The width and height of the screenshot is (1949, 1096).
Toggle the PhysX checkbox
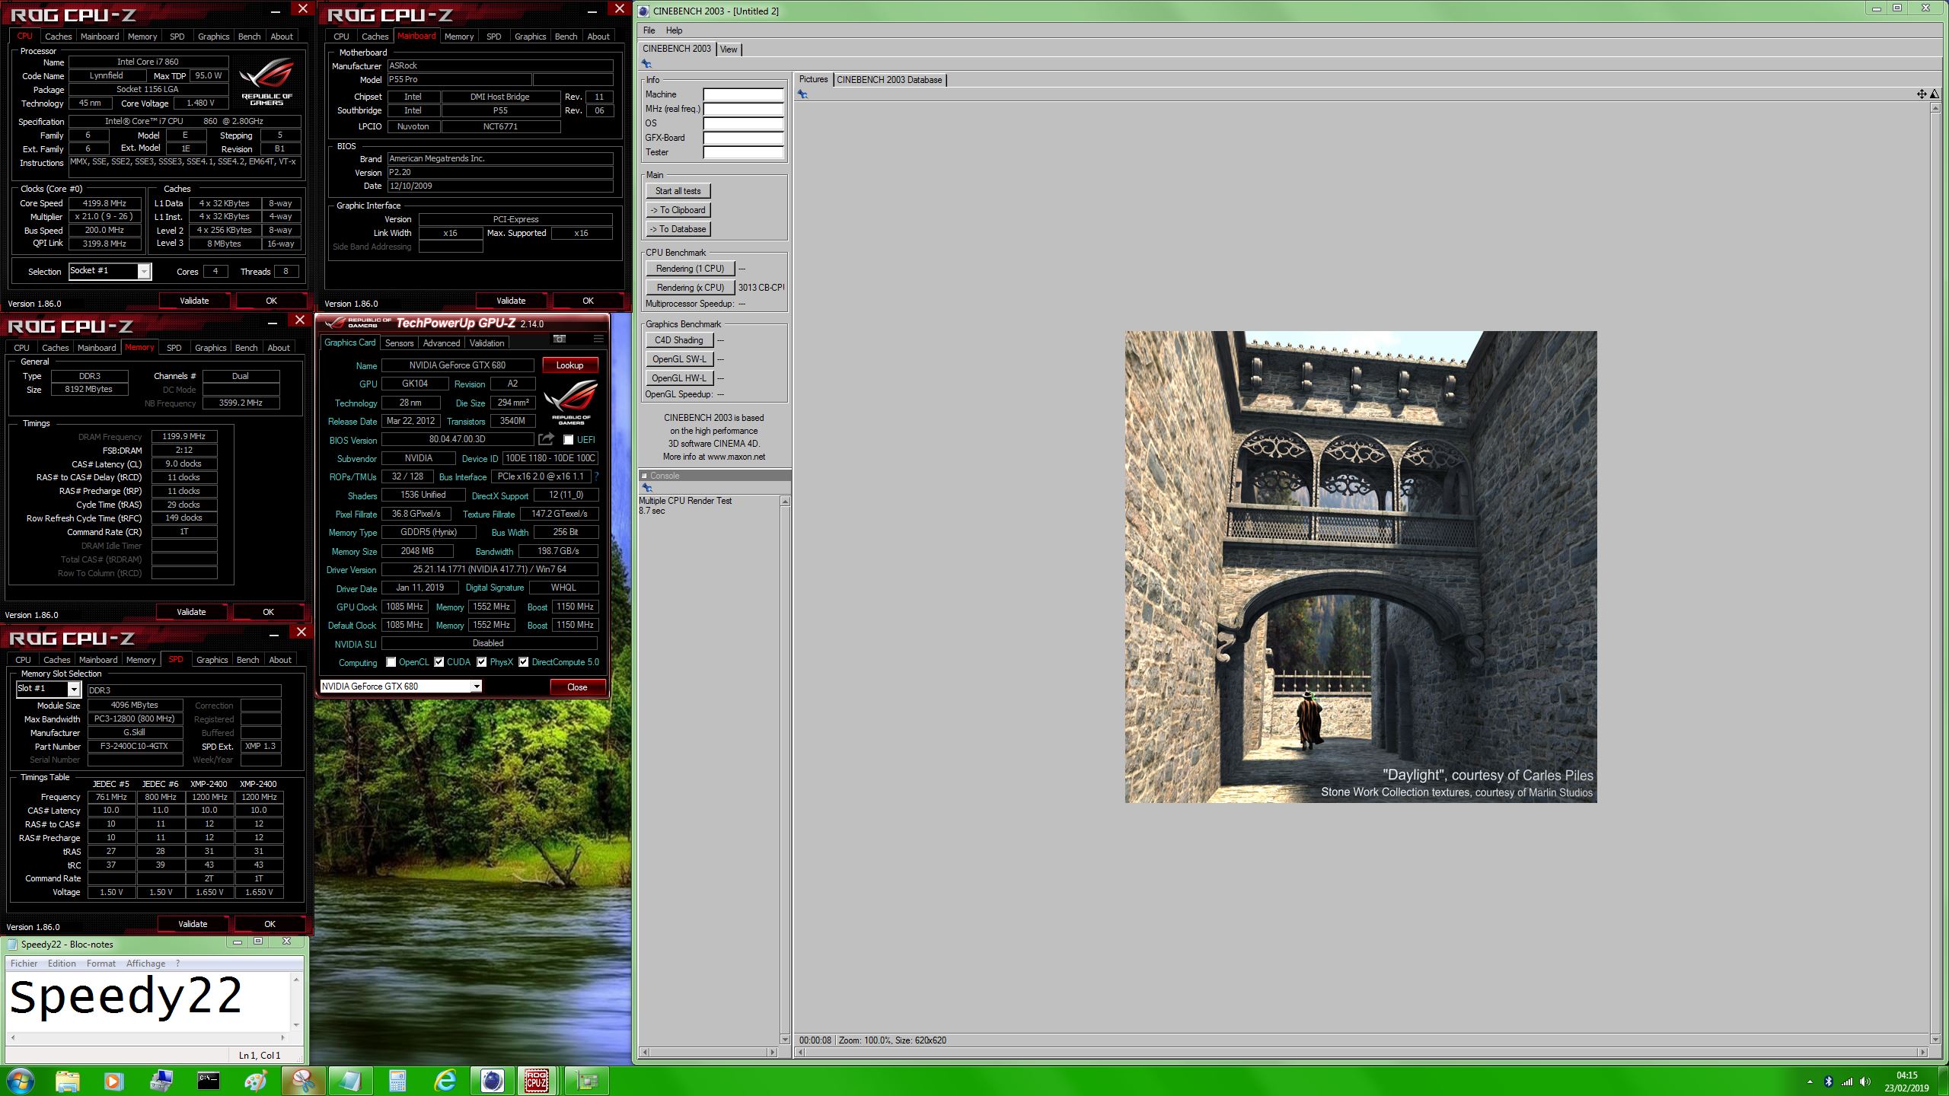point(482,662)
